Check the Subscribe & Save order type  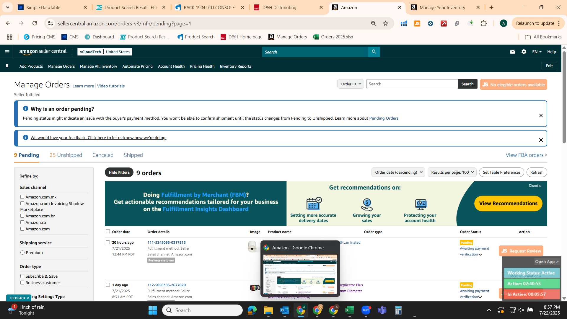coord(22,276)
